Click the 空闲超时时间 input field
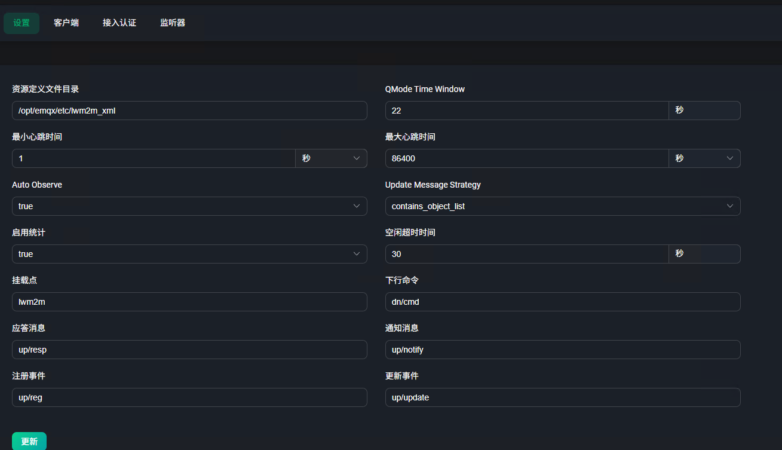The width and height of the screenshot is (782, 450). pyautogui.click(x=526, y=254)
